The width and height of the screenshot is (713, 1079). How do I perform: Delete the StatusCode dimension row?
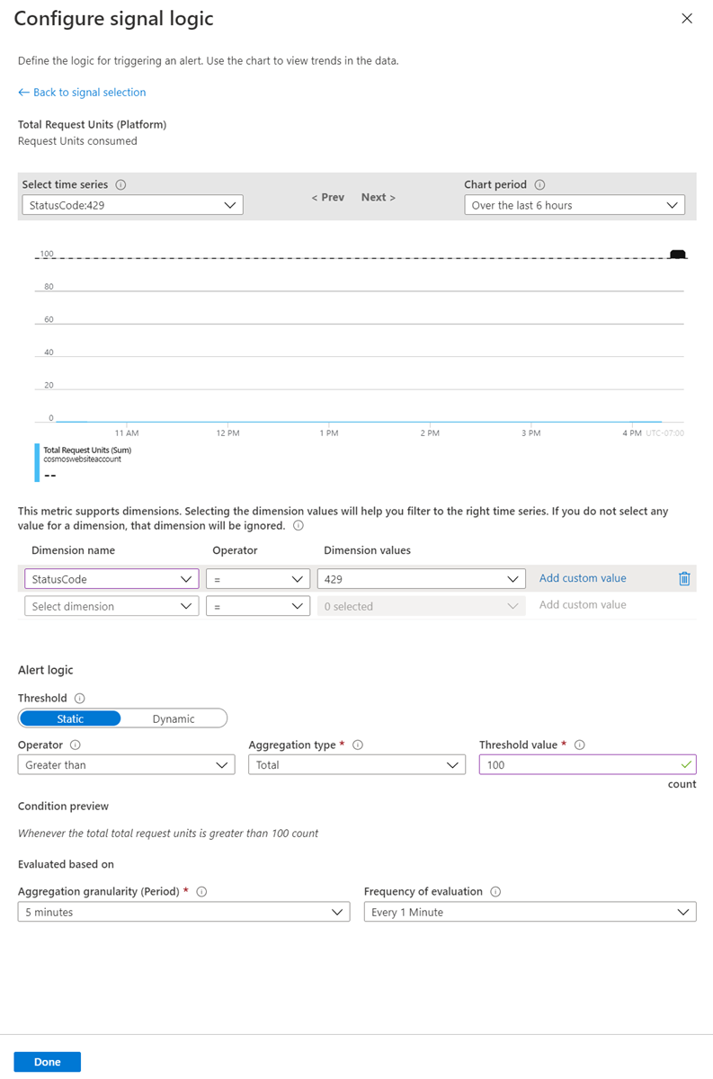click(x=684, y=578)
